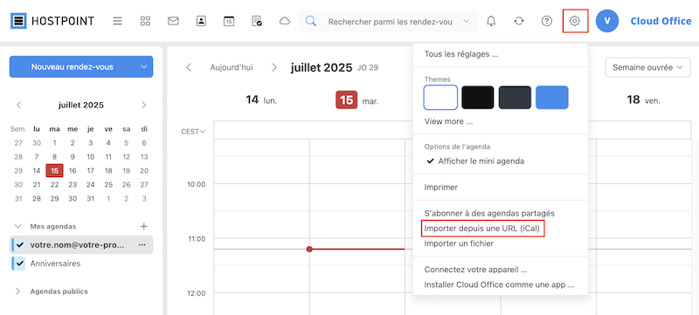Viewport: 699px width, 315px height.
Task: Click the Nouveau rendez-vous button
Action: (73, 66)
